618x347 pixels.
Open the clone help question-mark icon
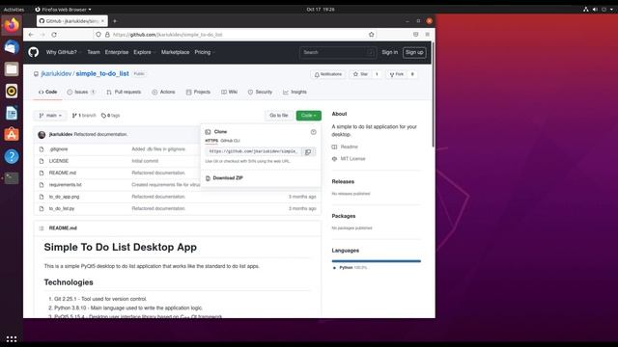click(x=313, y=132)
